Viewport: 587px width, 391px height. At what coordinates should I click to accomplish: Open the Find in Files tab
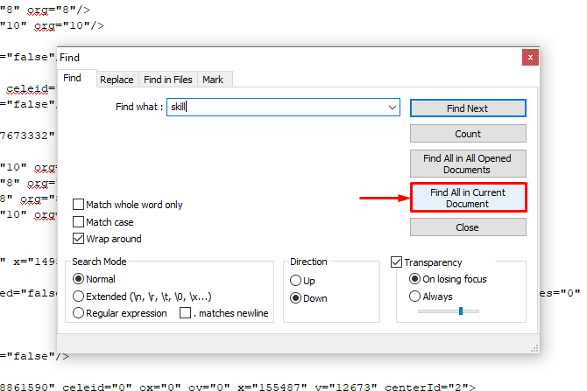169,80
